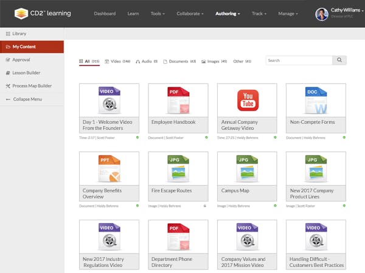Click Cathy Williams profile avatar
The height and width of the screenshot is (273, 365).
coord(322,14)
